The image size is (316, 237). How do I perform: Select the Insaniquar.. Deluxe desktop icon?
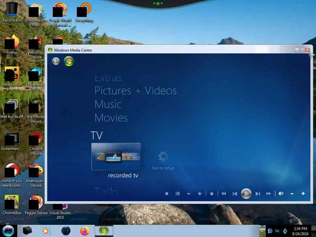click(x=36, y=175)
